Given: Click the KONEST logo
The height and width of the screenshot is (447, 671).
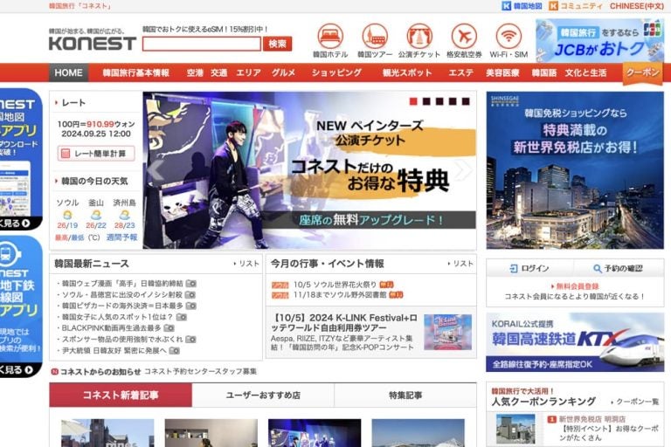Looking at the screenshot, I should pyautogui.click(x=93, y=43).
